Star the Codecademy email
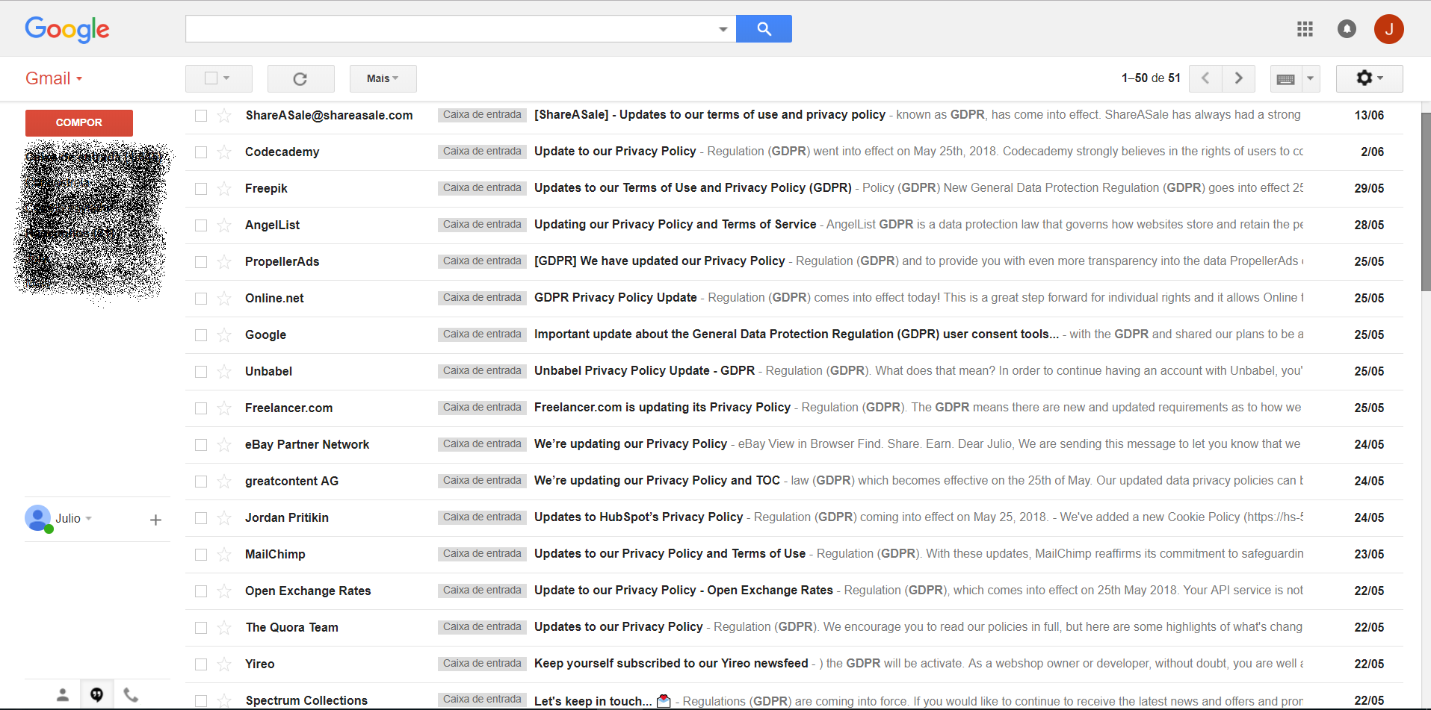Image resolution: width=1431 pixels, height=710 pixels. (x=224, y=152)
